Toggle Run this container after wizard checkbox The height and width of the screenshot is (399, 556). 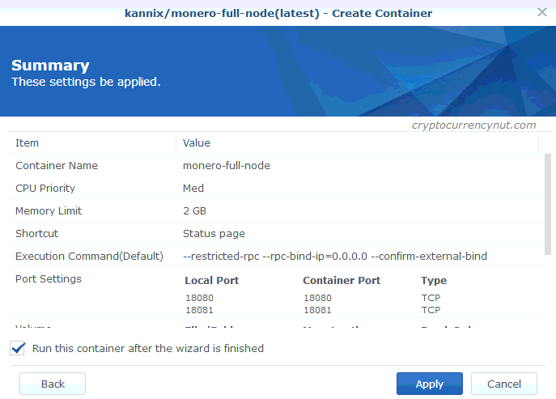pos(17,348)
